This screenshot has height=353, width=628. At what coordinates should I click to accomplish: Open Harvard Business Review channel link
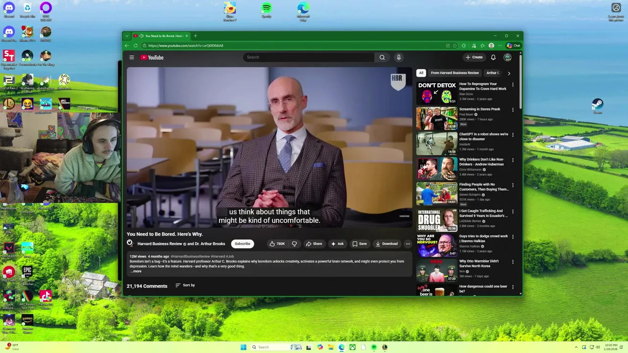coord(159,244)
